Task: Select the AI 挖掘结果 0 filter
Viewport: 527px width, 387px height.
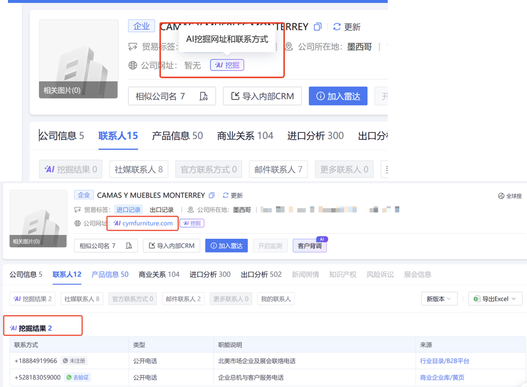Action: 70,169
